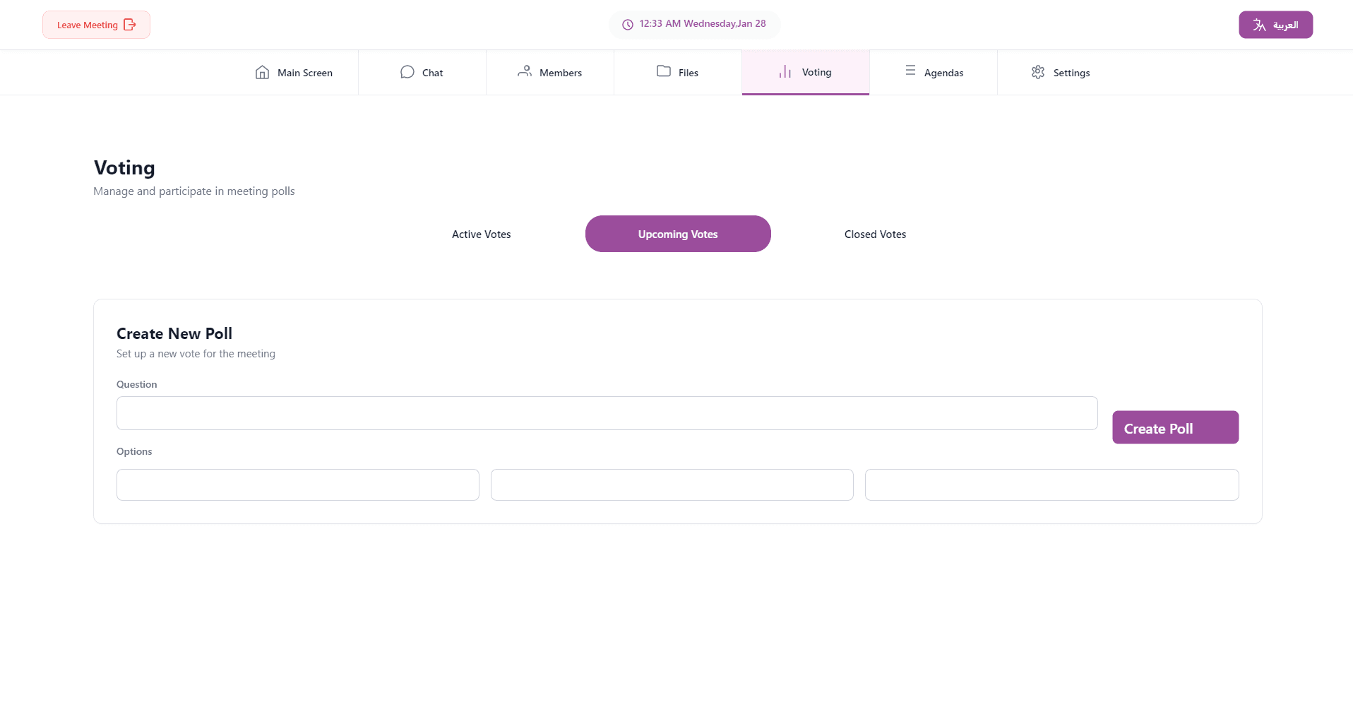Click the leave-meeting exit icon
The width and height of the screenshot is (1353, 726).
pos(130,24)
